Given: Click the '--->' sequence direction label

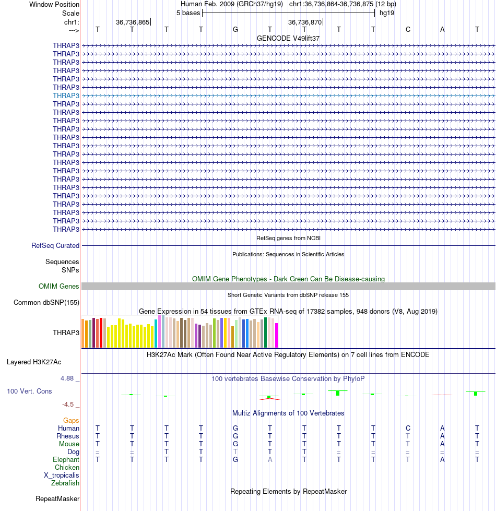Looking at the screenshot, I should coord(74,30).
